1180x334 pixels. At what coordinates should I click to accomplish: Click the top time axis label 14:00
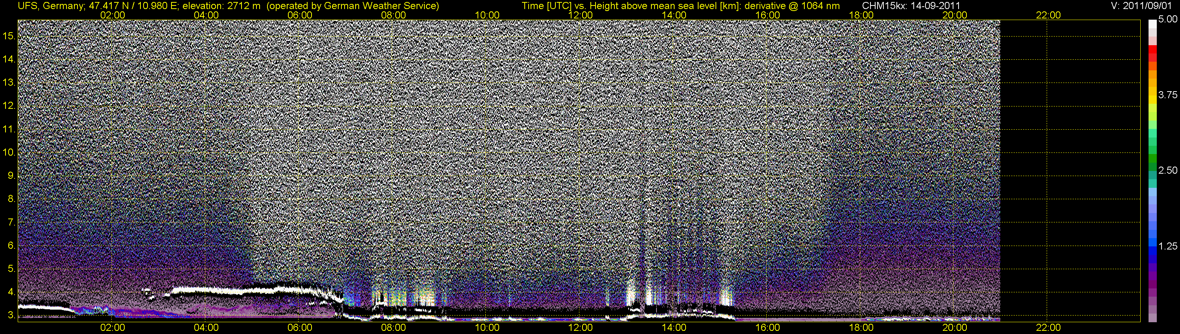[674, 15]
